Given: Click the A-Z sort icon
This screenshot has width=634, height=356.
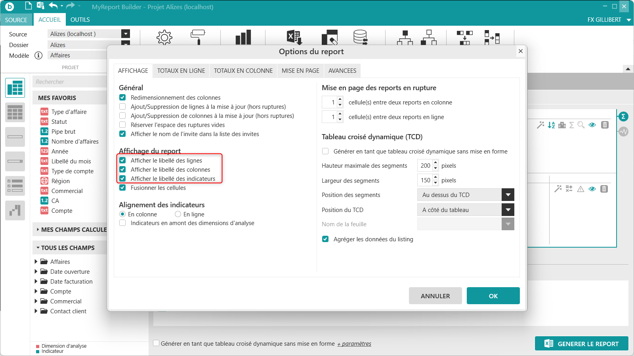Looking at the screenshot, I should (x=551, y=125).
